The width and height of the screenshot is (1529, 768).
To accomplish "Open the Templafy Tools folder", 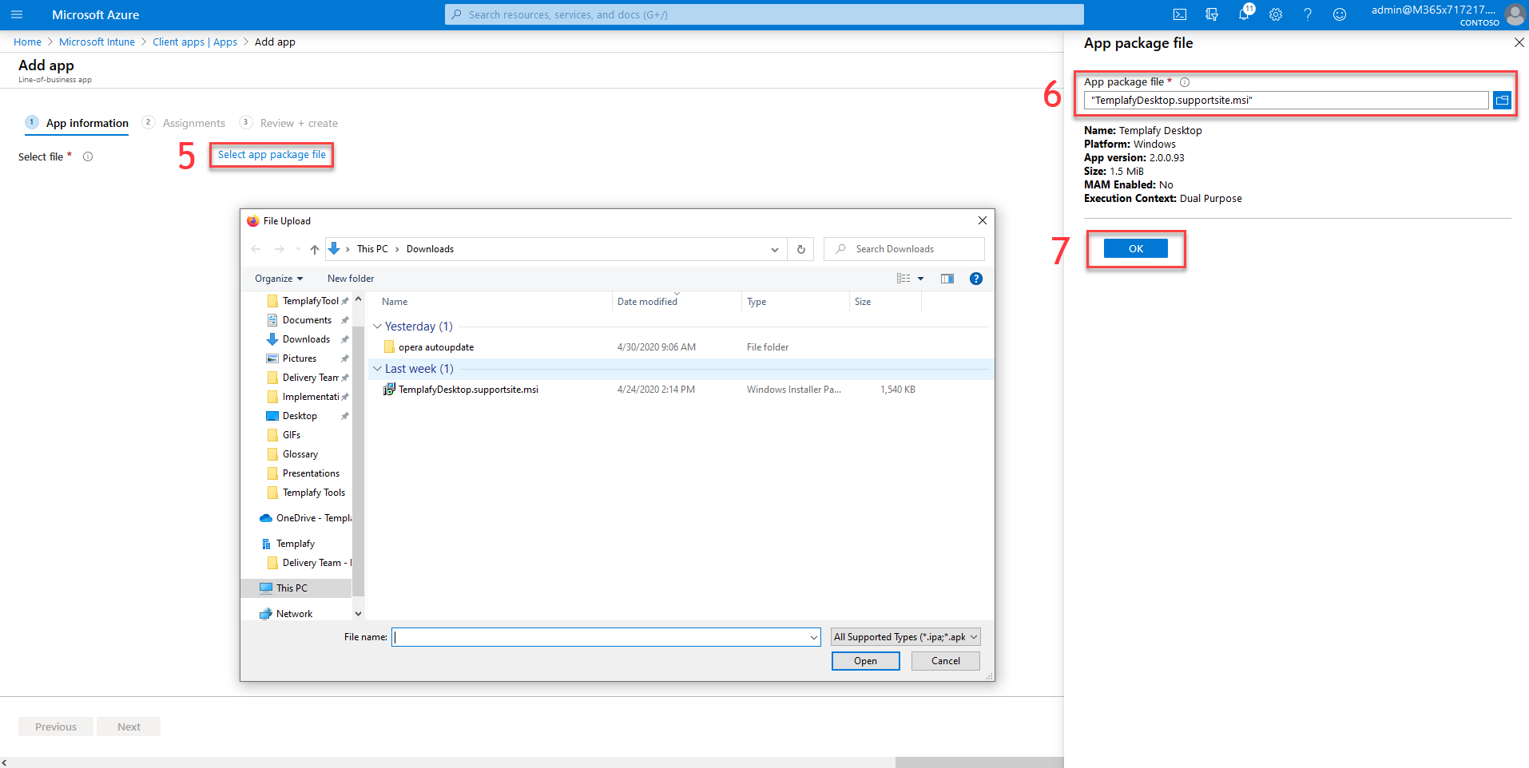I will pos(314,493).
